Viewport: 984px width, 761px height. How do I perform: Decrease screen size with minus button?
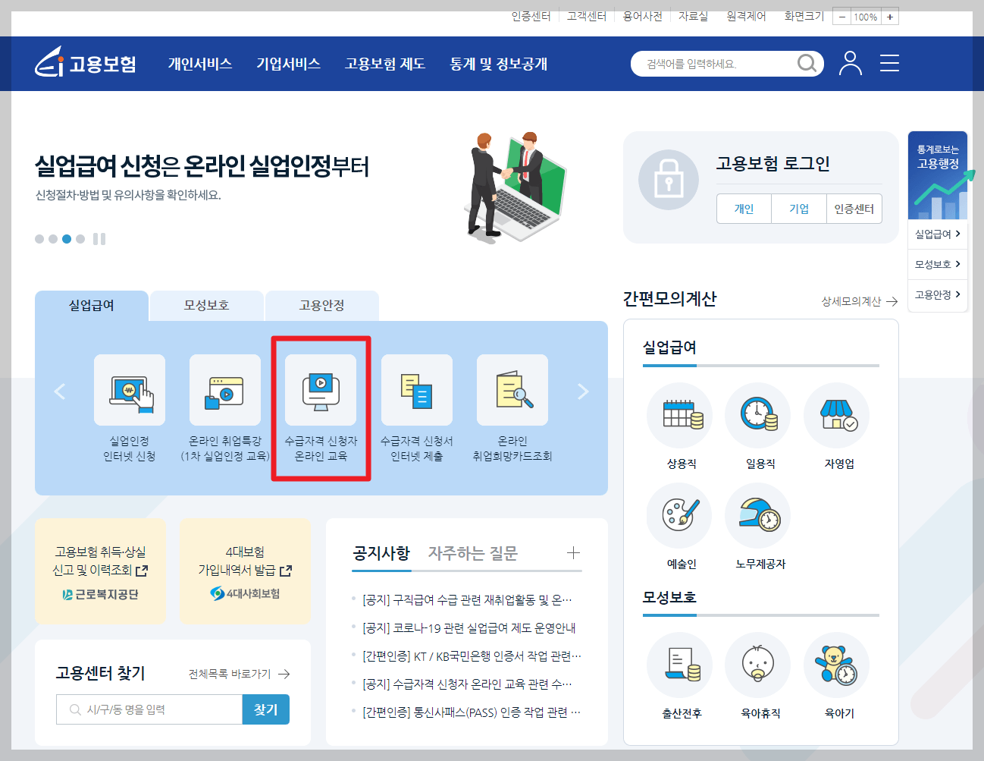tap(841, 17)
